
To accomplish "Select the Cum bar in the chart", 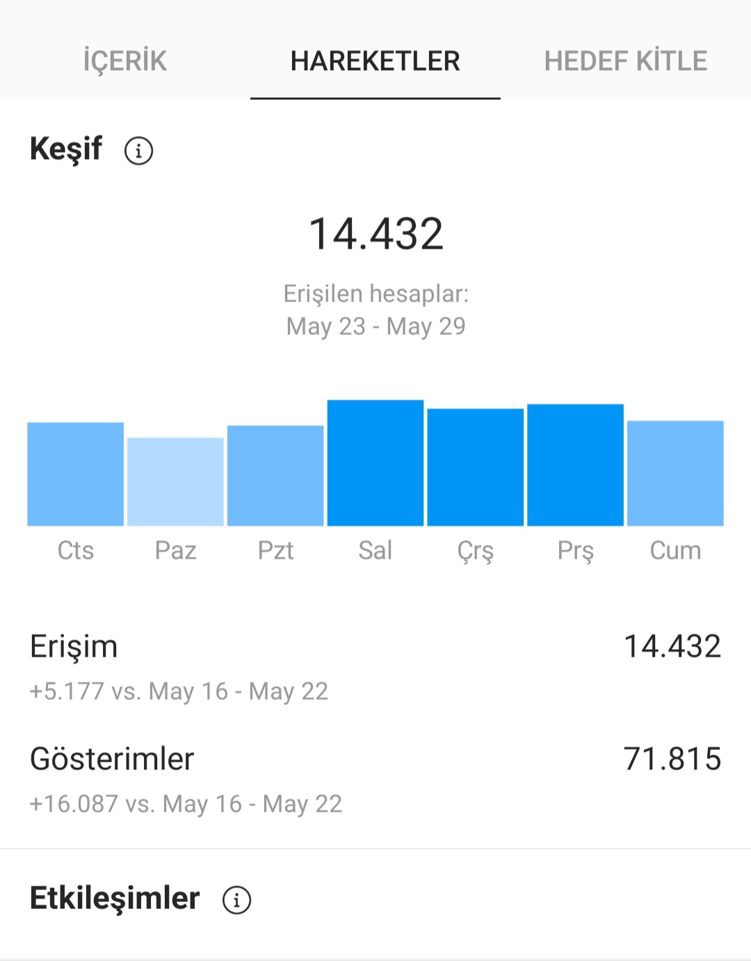I will tap(675, 473).
